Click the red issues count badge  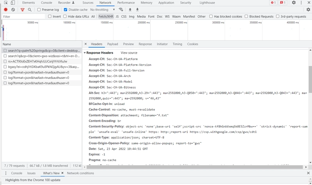(x=283, y=3)
